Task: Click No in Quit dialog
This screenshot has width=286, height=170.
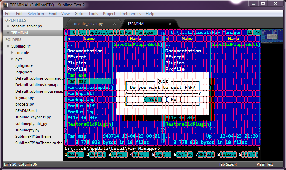Action: point(173,100)
